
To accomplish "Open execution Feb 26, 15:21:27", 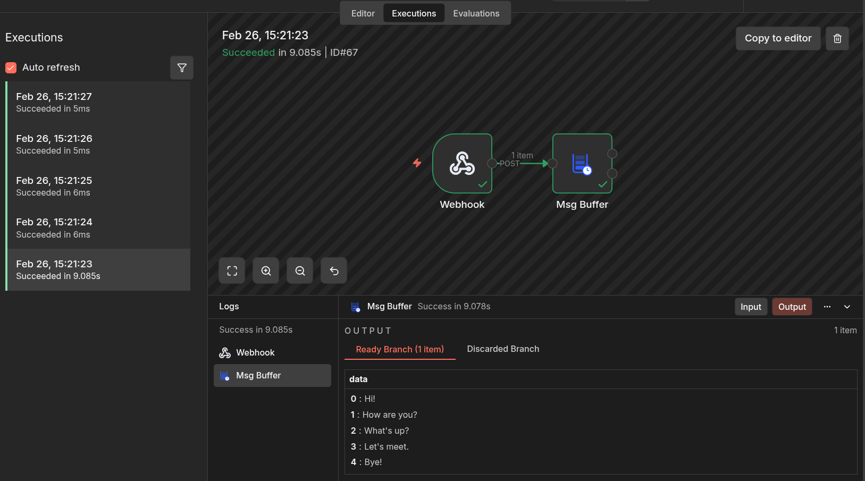I will click(99, 102).
